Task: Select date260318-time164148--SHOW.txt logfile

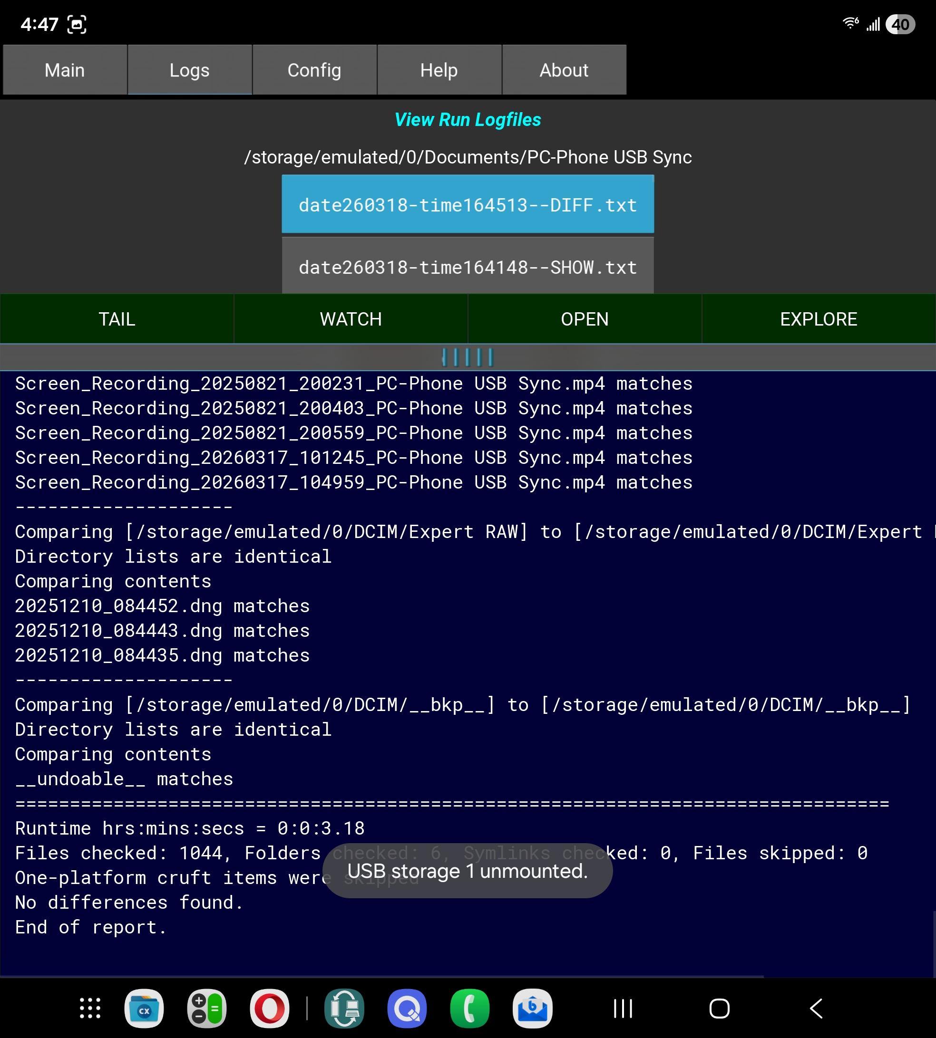Action: 468,267
